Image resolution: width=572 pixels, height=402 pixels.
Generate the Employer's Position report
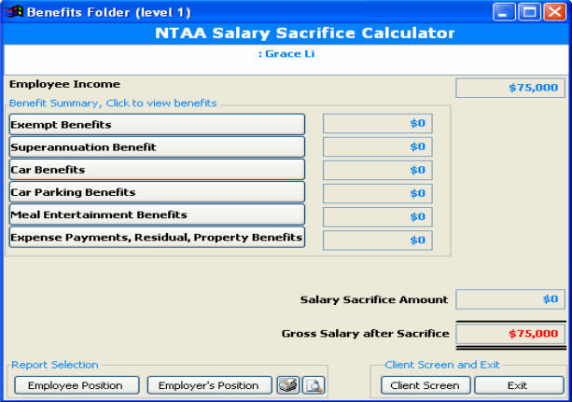click(x=209, y=385)
